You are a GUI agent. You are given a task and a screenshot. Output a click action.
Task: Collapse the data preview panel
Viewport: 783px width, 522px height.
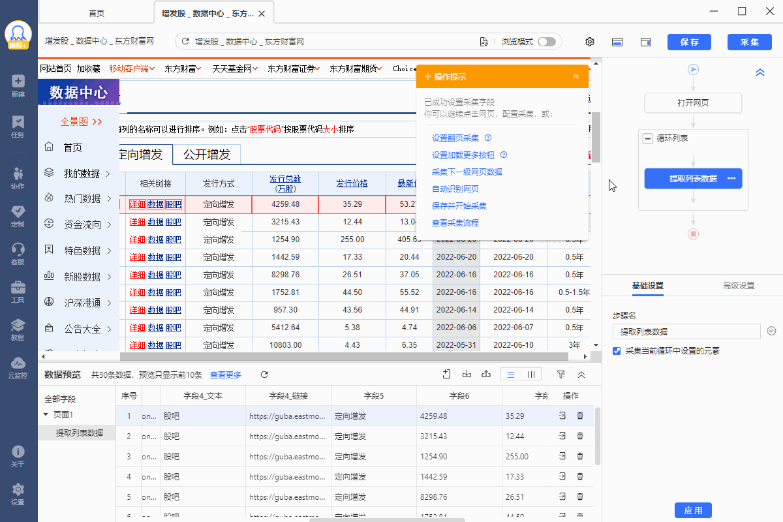coord(581,375)
